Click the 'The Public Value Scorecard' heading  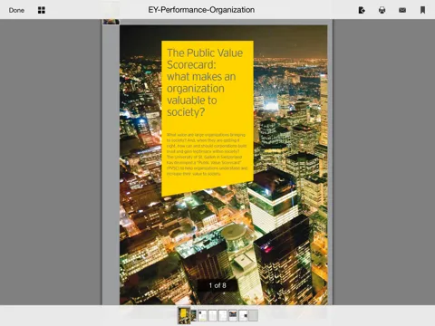(205, 82)
